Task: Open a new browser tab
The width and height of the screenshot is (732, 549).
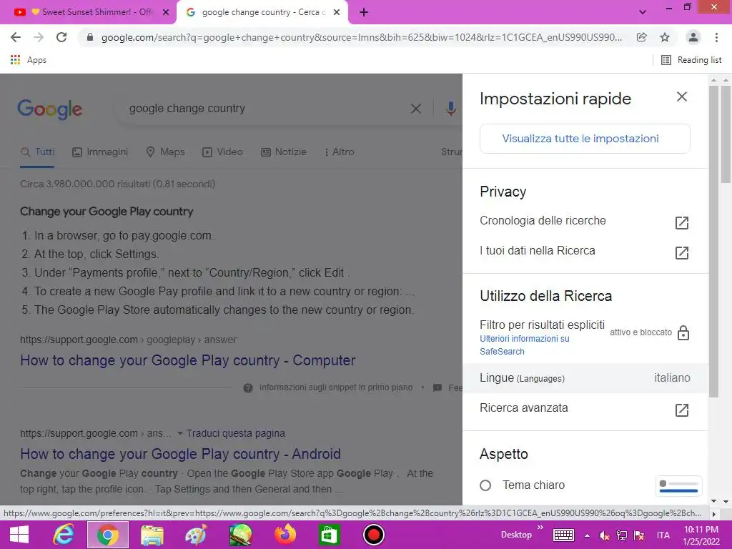Action: [364, 12]
